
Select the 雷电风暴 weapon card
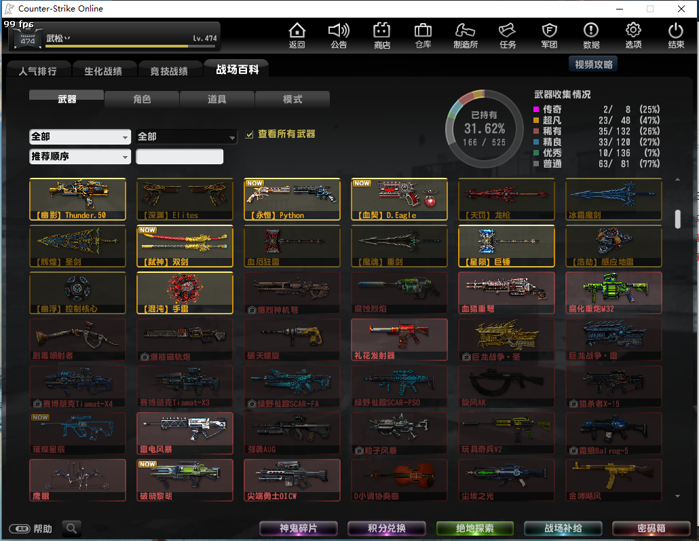tap(185, 434)
